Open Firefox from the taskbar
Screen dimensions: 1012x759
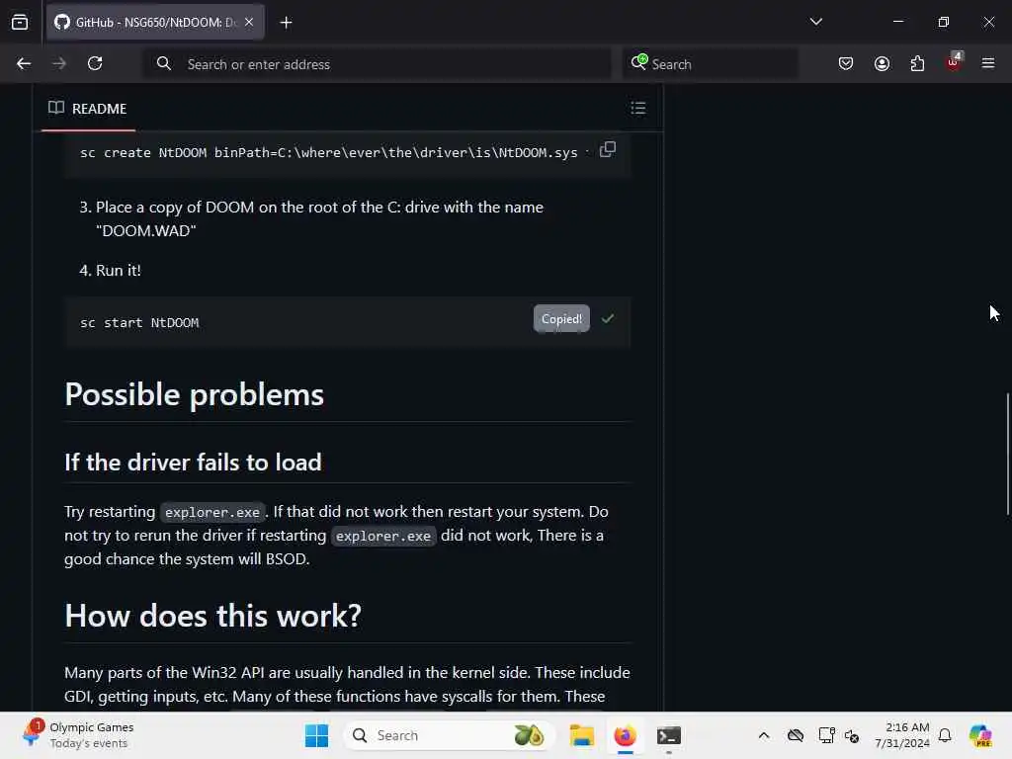[x=625, y=735]
